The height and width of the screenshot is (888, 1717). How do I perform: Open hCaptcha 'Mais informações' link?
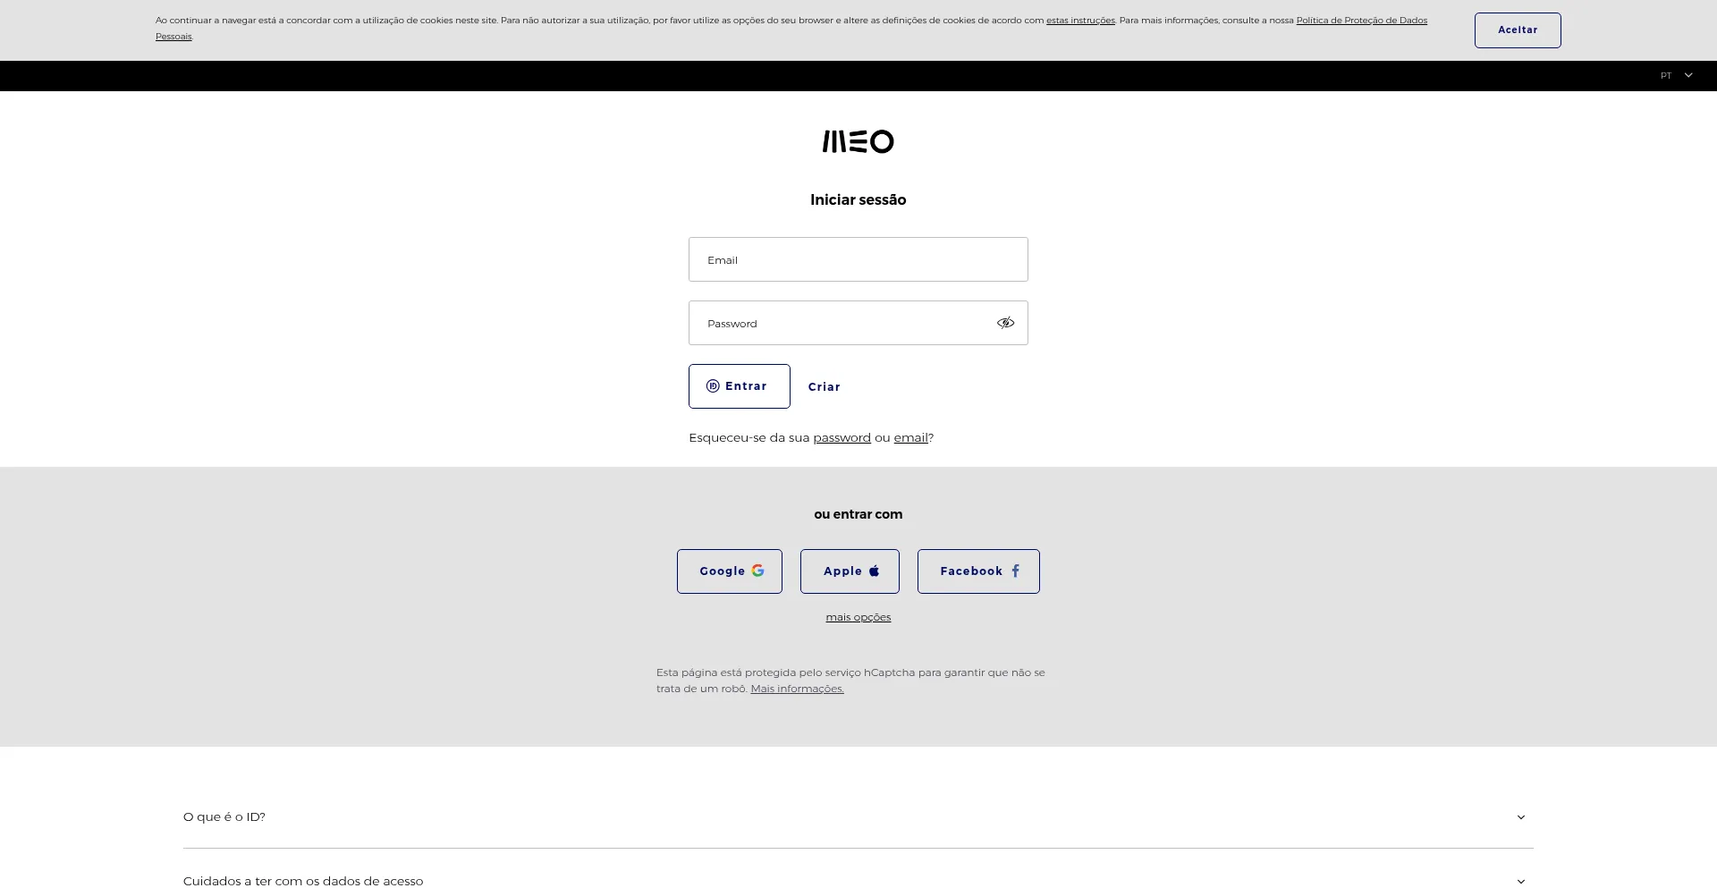click(797, 689)
